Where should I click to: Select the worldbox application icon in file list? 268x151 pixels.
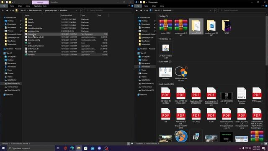pyautogui.click(x=26, y=55)
